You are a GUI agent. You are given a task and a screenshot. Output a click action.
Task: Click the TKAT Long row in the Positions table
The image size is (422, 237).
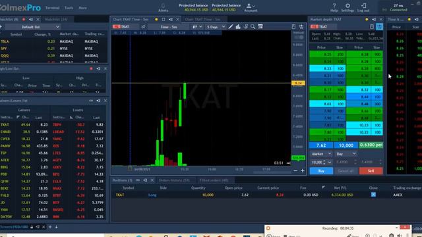[266, 195]
